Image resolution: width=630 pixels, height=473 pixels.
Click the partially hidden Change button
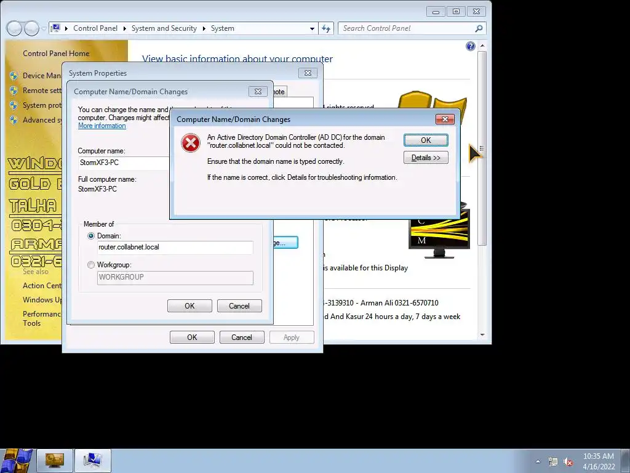click(x=285, y=243)
